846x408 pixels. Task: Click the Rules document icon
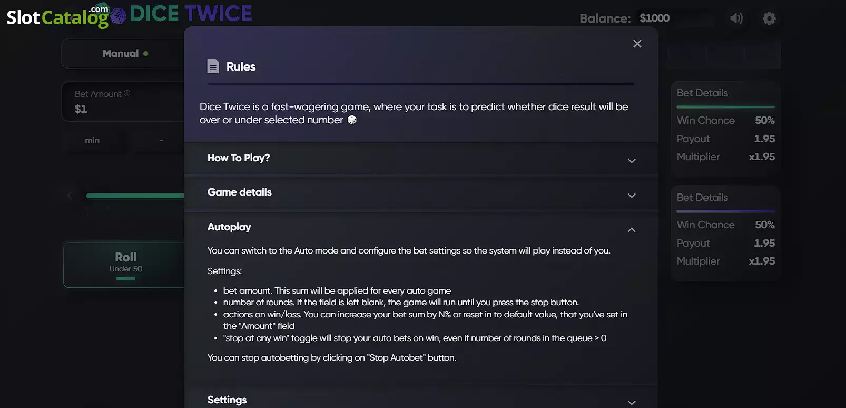pyautogui.click(x=213, y=66)
